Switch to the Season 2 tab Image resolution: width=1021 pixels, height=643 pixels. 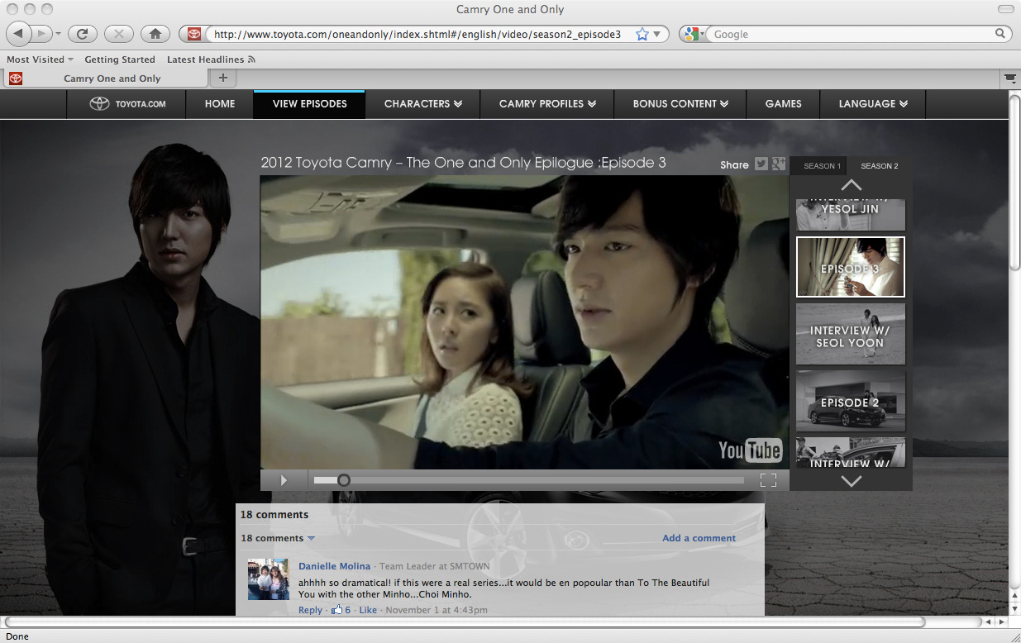tap(880, 166)
